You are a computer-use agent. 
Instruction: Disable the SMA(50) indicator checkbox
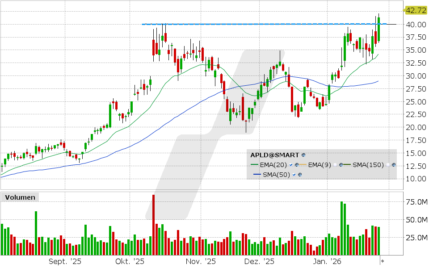point(294,175)
